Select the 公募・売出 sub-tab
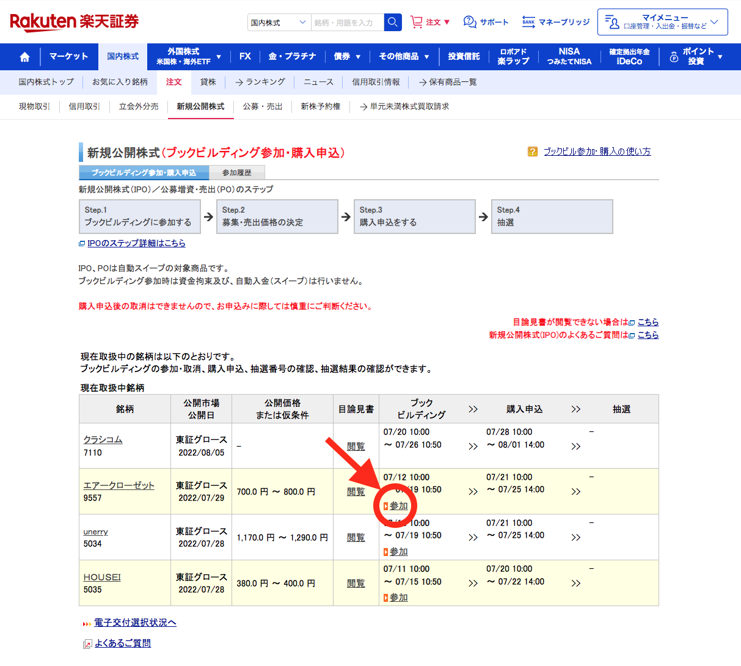 click(263, 106)
